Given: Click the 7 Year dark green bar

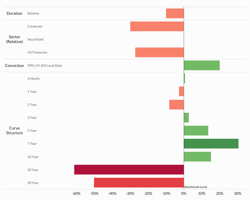Looking at the screenshot, I should 211,143.
